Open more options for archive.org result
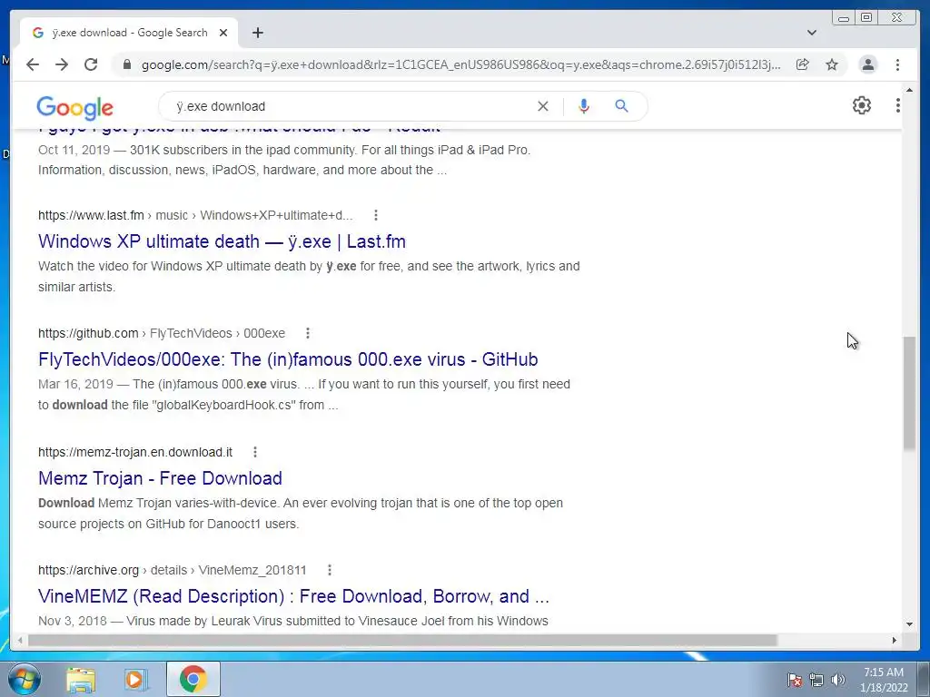930x697 pixels. click(329, 570)
